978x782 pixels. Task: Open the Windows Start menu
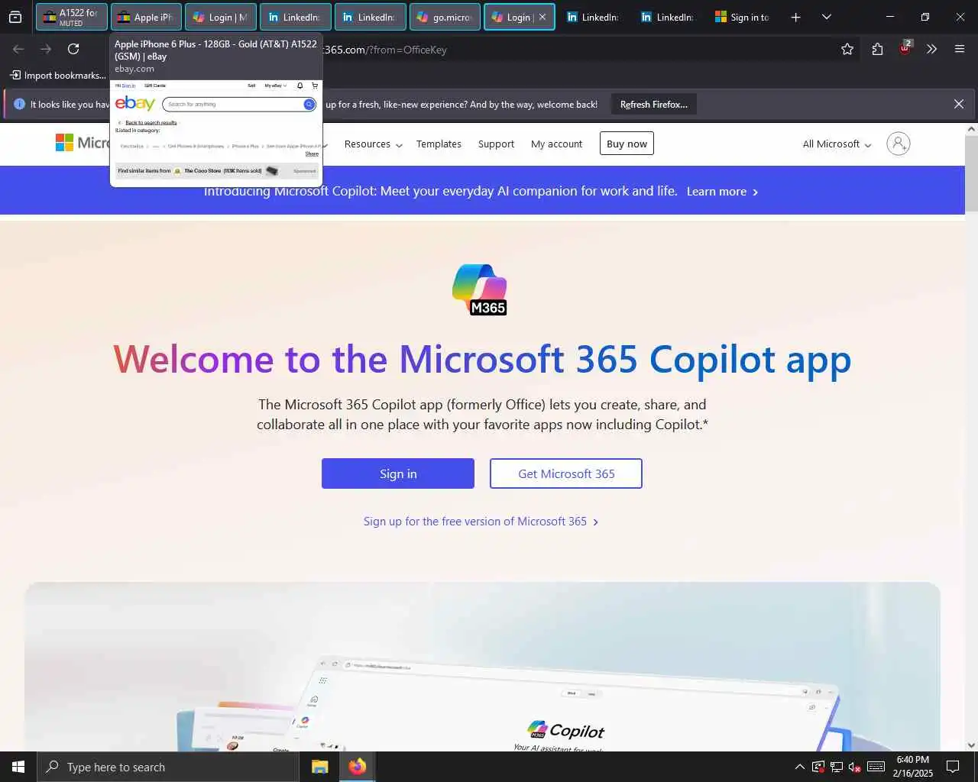pos(18,767)
